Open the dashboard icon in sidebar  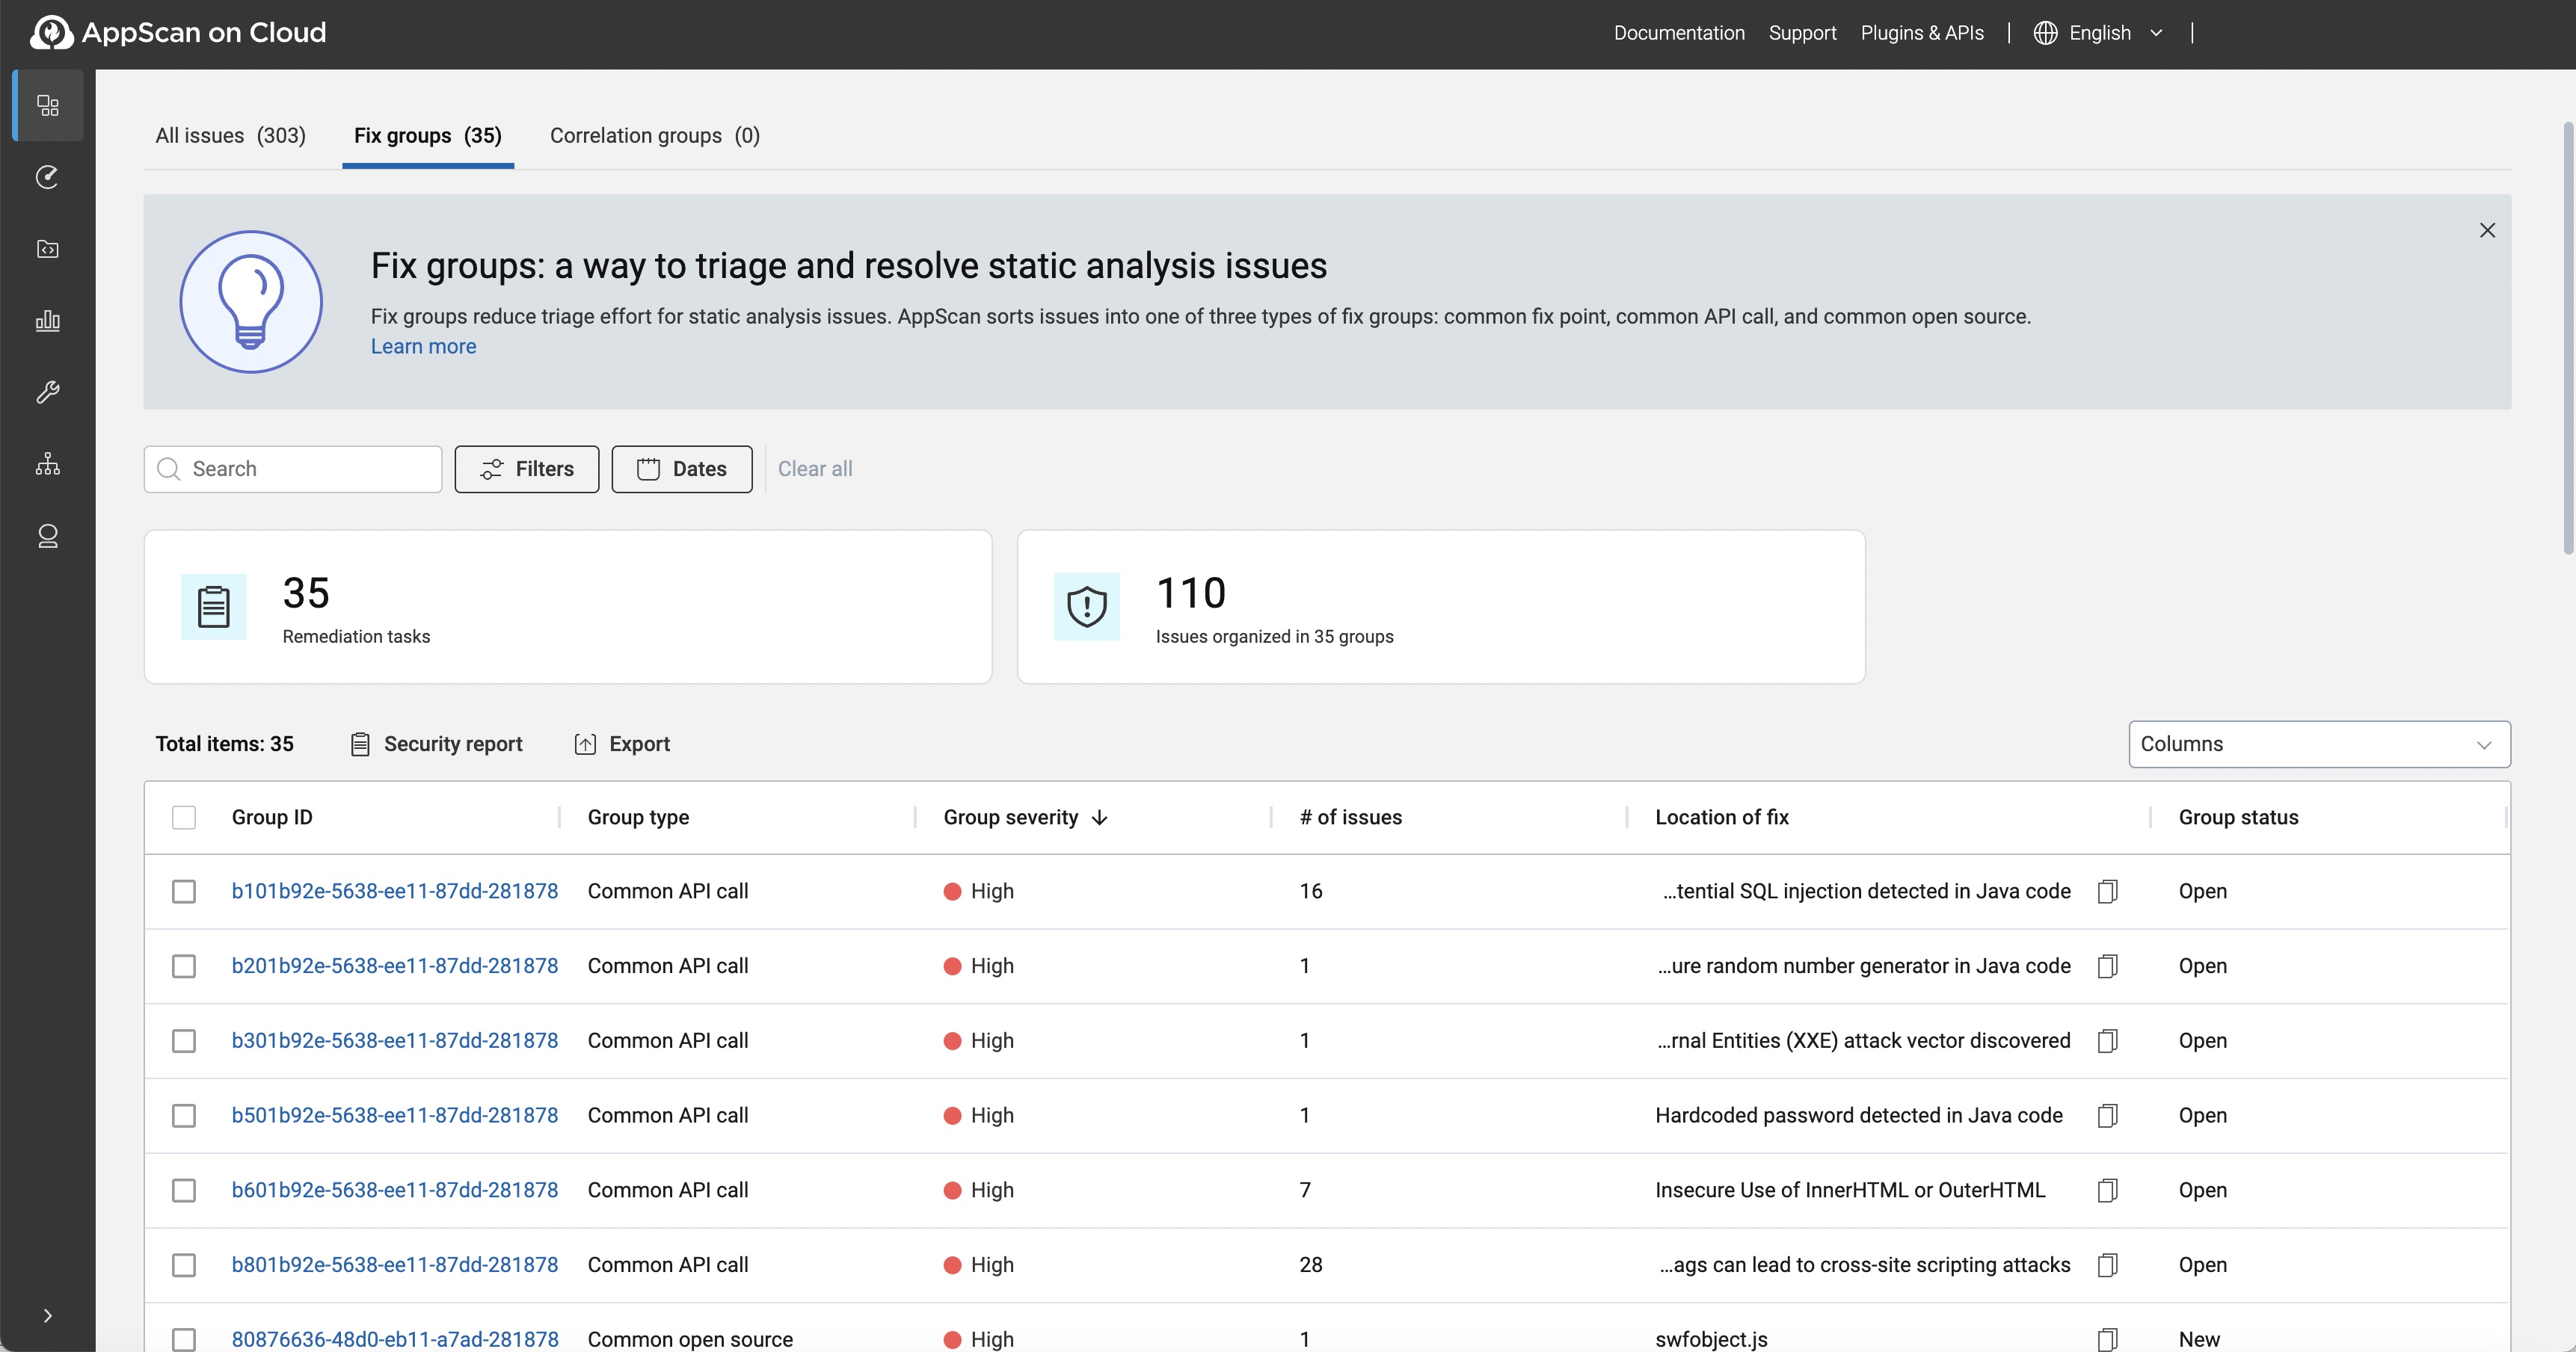[48, 105]
